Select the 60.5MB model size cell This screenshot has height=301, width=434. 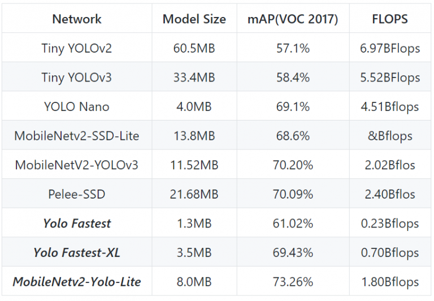pyautogui.click(x=194, y=48)
